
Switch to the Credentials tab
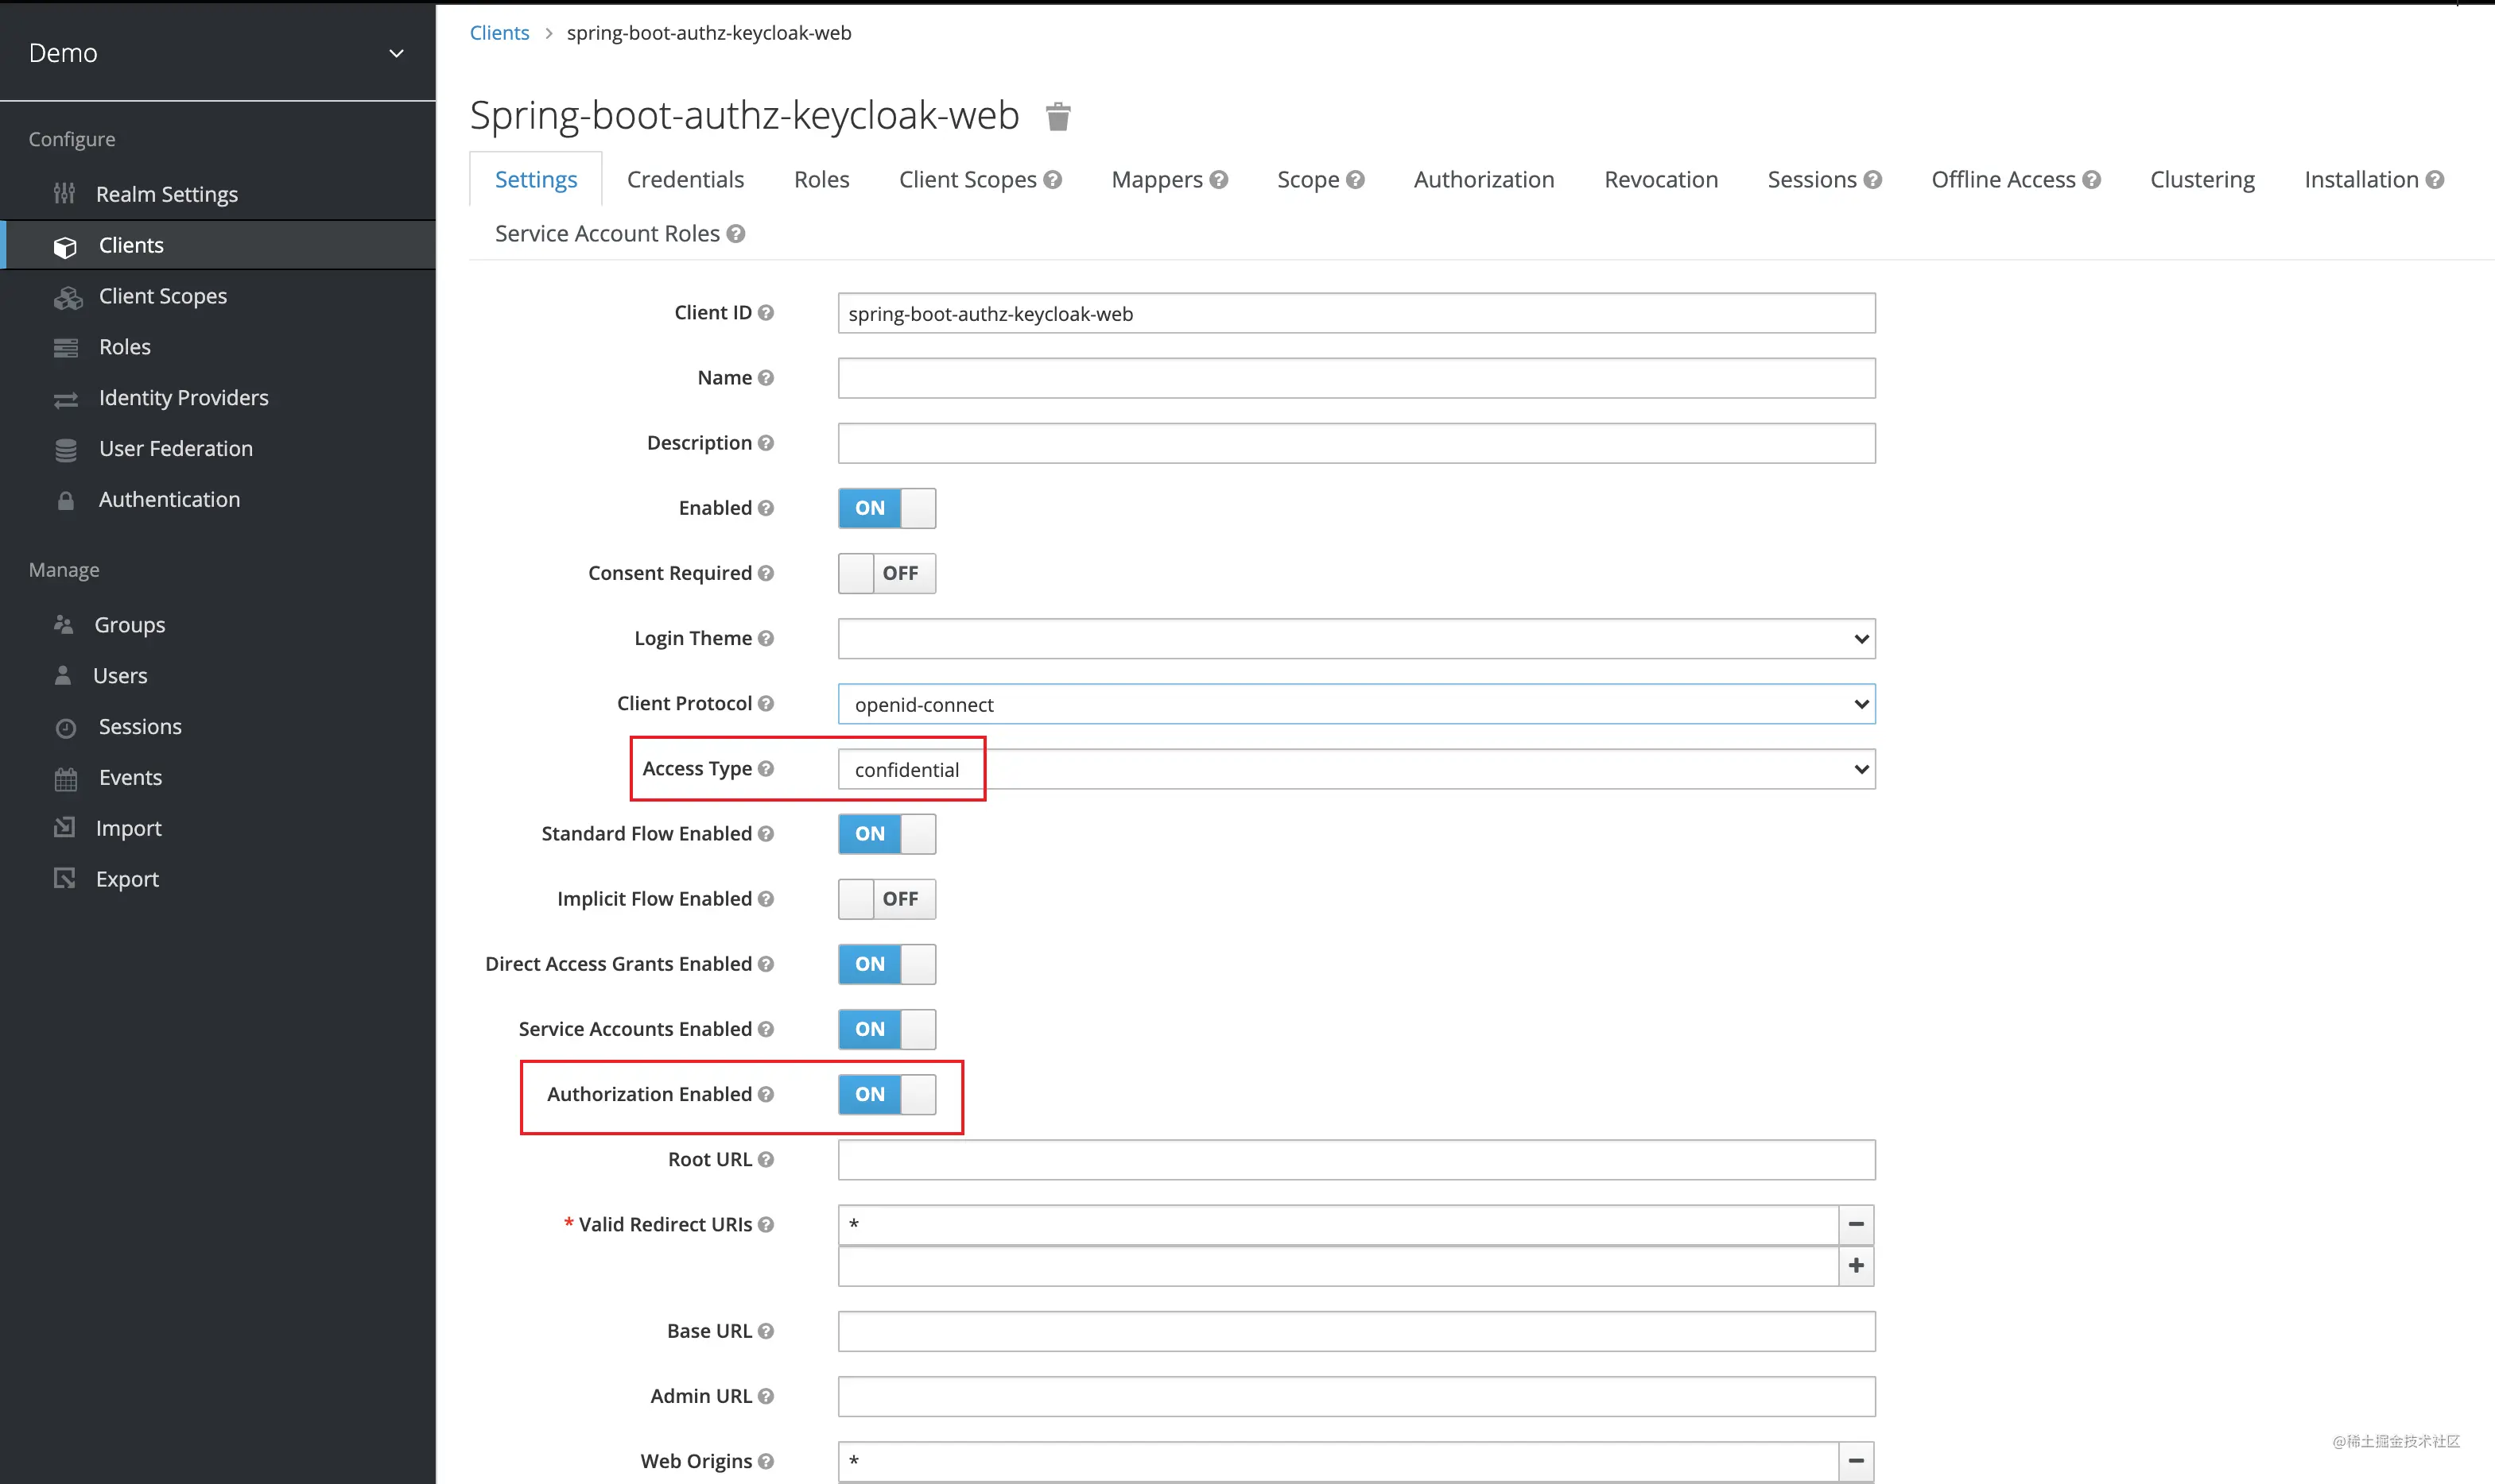[685, 180]
